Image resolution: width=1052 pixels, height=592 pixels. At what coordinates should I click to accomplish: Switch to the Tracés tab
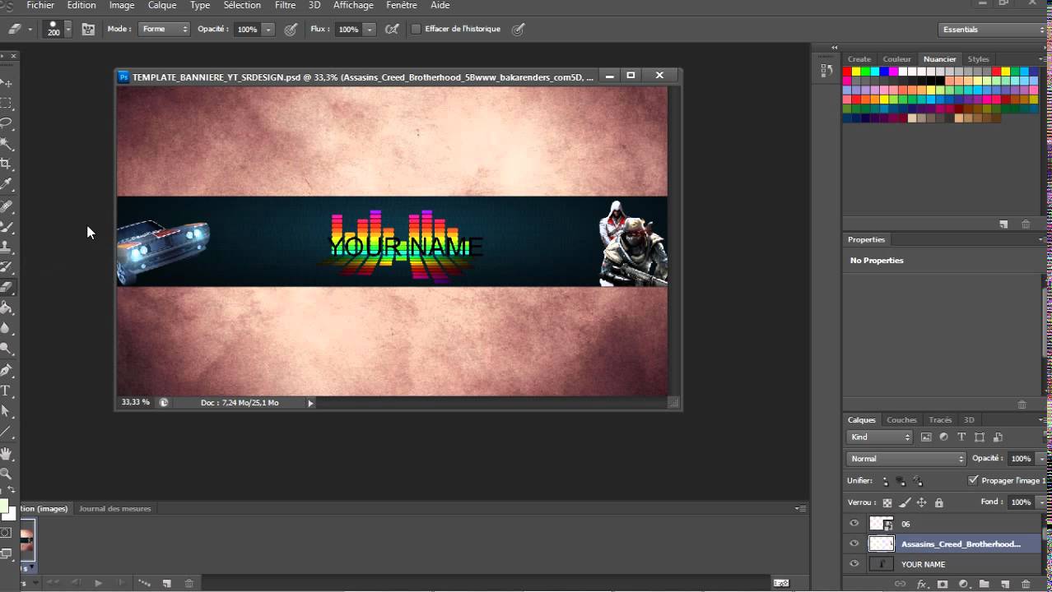tap(940, 420)
